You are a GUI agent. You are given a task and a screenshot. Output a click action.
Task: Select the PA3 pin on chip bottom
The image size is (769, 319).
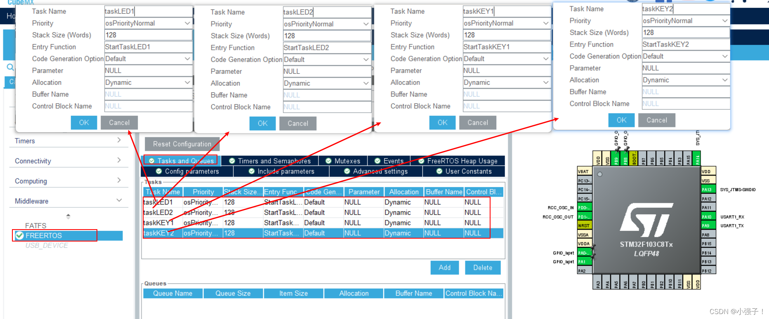(598, 282)
